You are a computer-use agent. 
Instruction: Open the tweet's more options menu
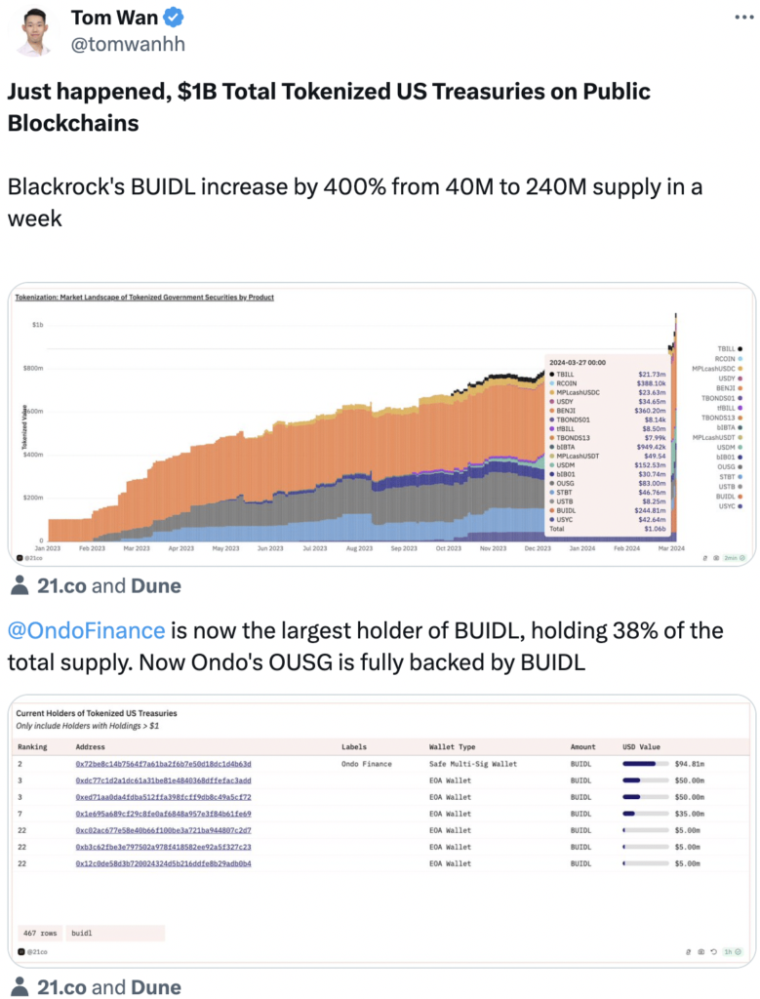(742, 18)
